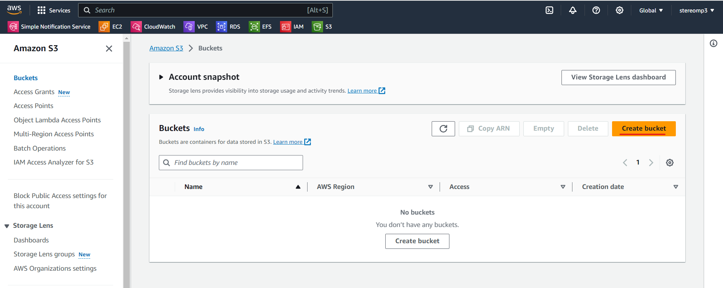Open Storage Lens Dashboards

coord(31,240)
